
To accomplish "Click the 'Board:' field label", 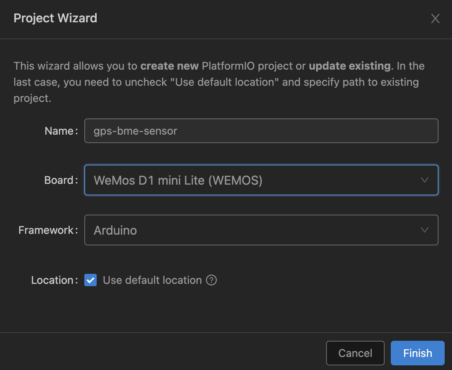I will click(61, 180).
